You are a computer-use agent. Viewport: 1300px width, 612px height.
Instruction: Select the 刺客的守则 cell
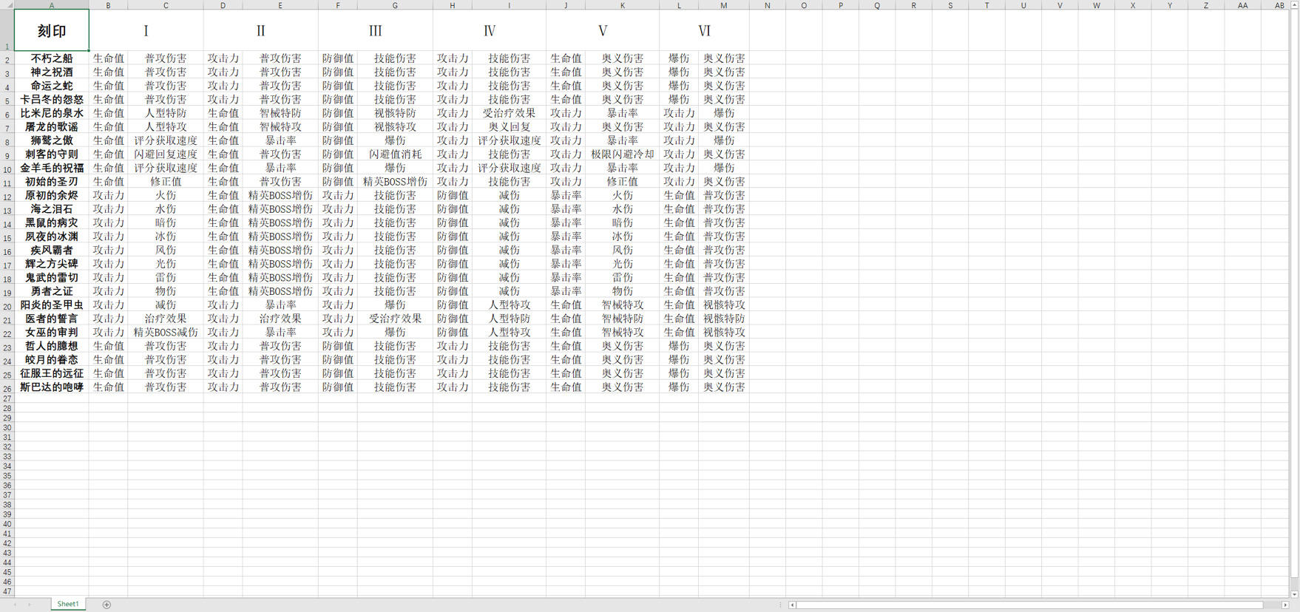[x=52, y=154]
